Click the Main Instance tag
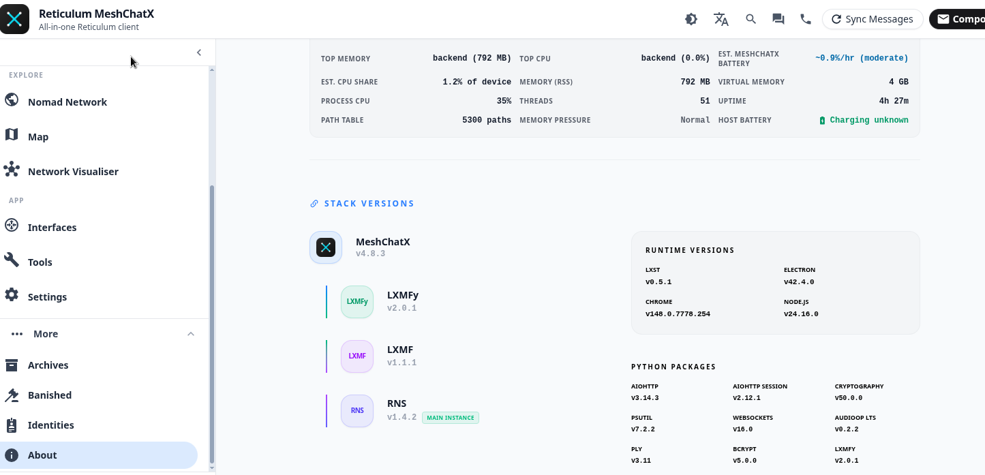Screen dimensions: 985x475 [x=451, y=418]
